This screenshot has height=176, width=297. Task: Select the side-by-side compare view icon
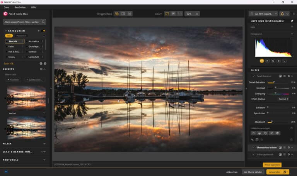click(x=123, y=14)
